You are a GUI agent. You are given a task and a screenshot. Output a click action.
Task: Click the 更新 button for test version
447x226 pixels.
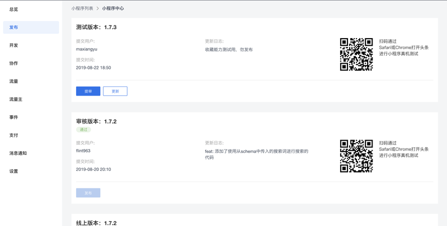click(115, 91)
